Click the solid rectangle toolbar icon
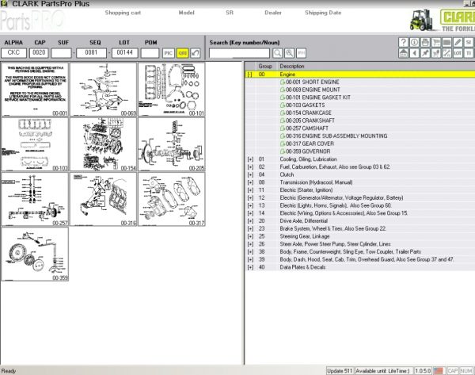 [446, 42]
